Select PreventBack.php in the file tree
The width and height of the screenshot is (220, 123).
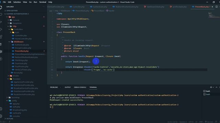(22, 51)
